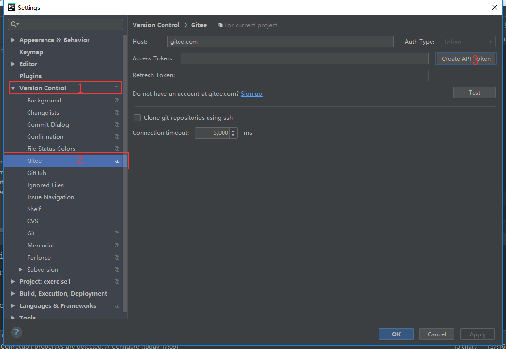506x349 pixels.
Task: Click the project-level icon beside Issue Navigation
Action: coord(117,197)
